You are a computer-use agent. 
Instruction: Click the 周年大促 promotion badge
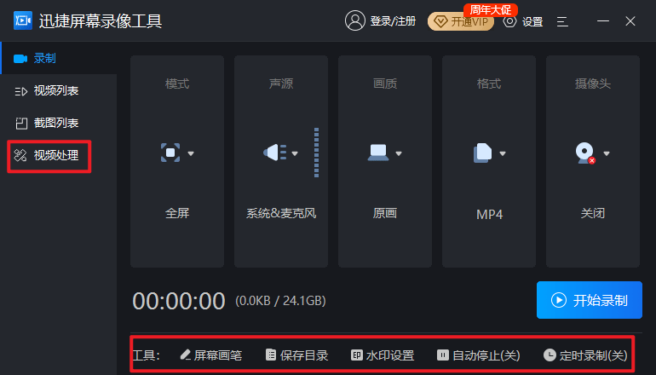491,9
